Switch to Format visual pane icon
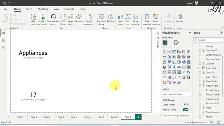The image size is (224, 126). point(176,43)
